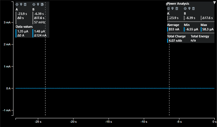
Task: Click the Min -6.55 µA value
Action: coord(192,30)
